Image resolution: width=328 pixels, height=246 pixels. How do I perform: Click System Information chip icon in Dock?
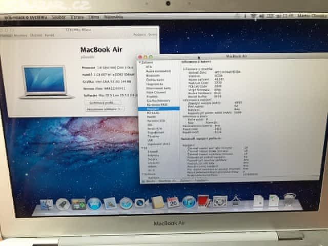220,201
